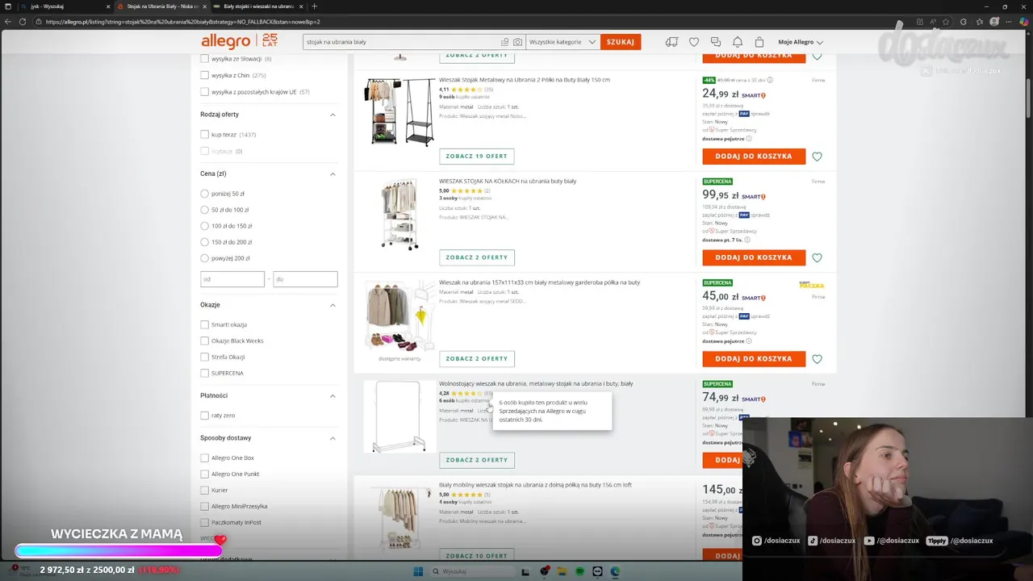Check Okazje Black Weeks filter
The width and height of the screenshot is (1033, 581).
click(204, 341)
